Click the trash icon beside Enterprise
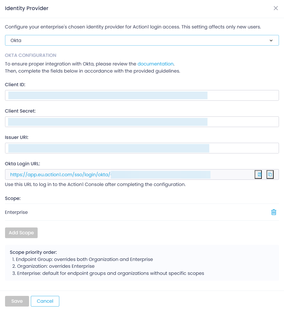Screen dimensions: 284x311 click(274, 212)
